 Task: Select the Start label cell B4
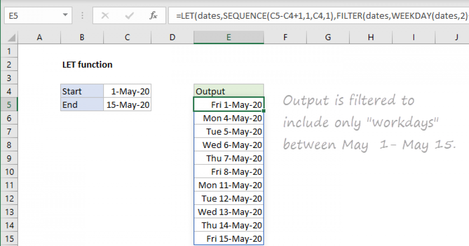click(82, 91)
